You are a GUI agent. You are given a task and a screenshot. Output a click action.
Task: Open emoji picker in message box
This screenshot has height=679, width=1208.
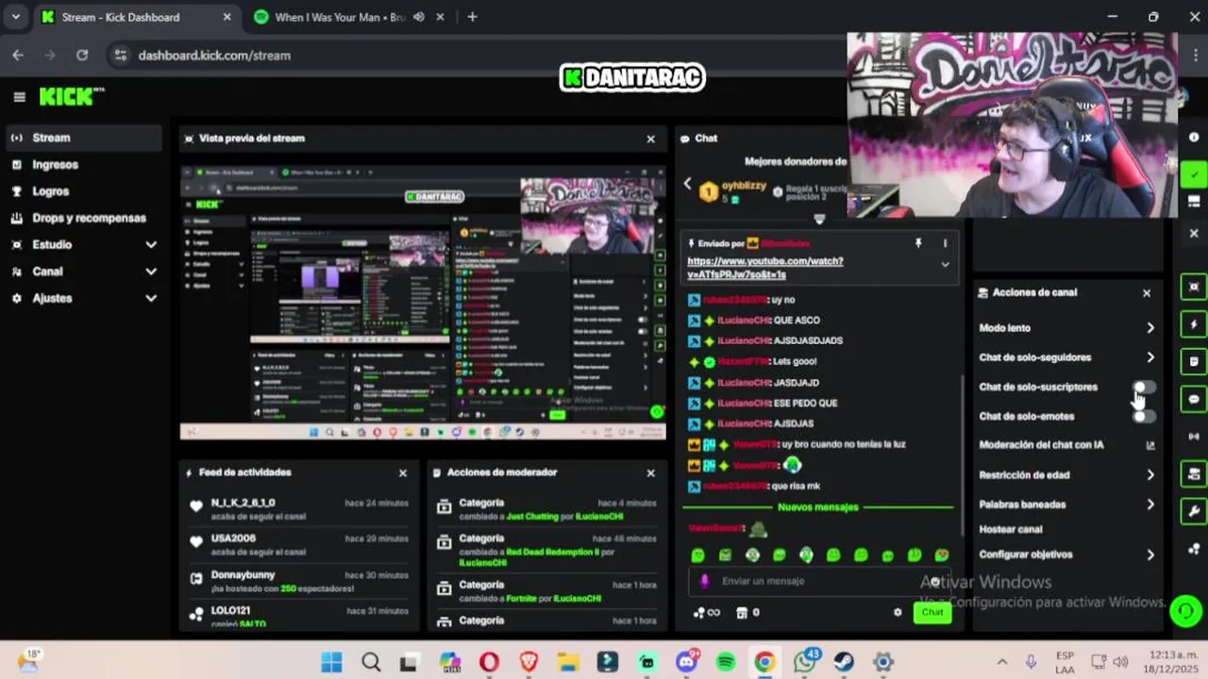coord(935,581)
